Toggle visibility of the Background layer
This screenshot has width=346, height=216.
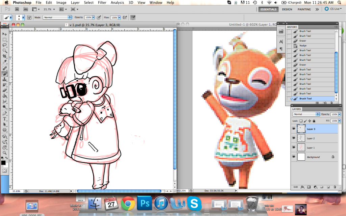pyautogui.click(x=294, y=157)
